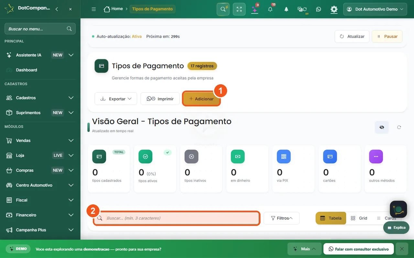Click Falar com consultor exclusivo
The height and width of the screenshot is (258, 414).
coord(358,249)
